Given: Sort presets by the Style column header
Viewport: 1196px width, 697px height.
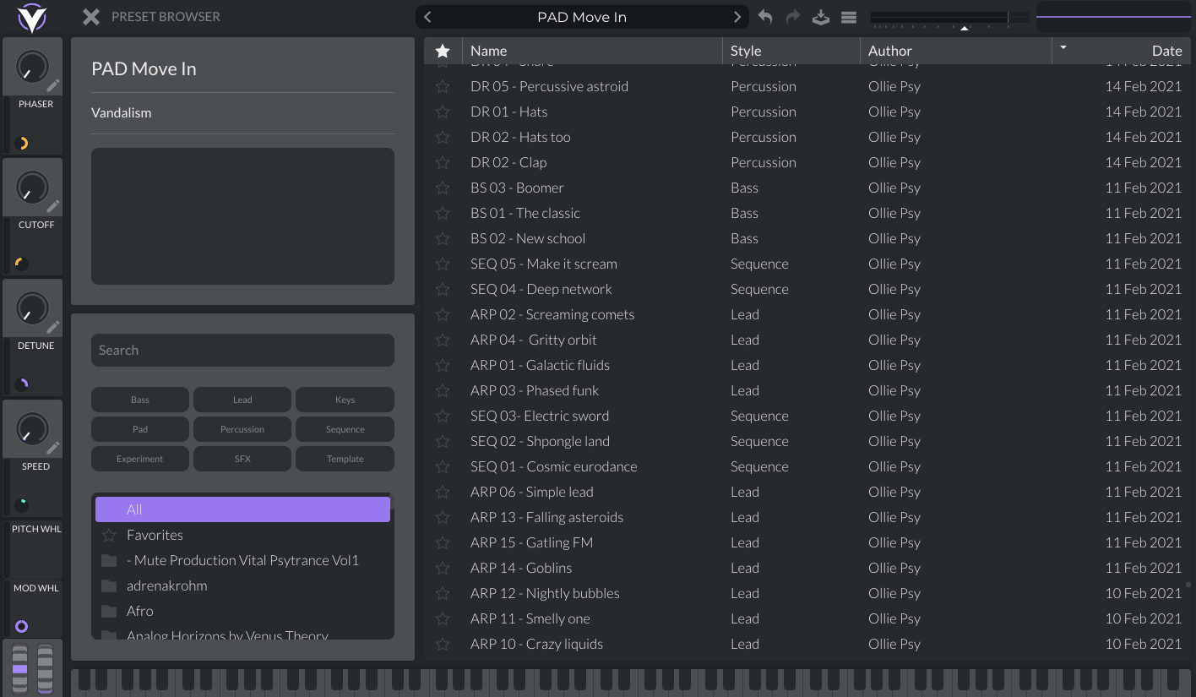Looking at the screenshot, I should pos(747,50).
